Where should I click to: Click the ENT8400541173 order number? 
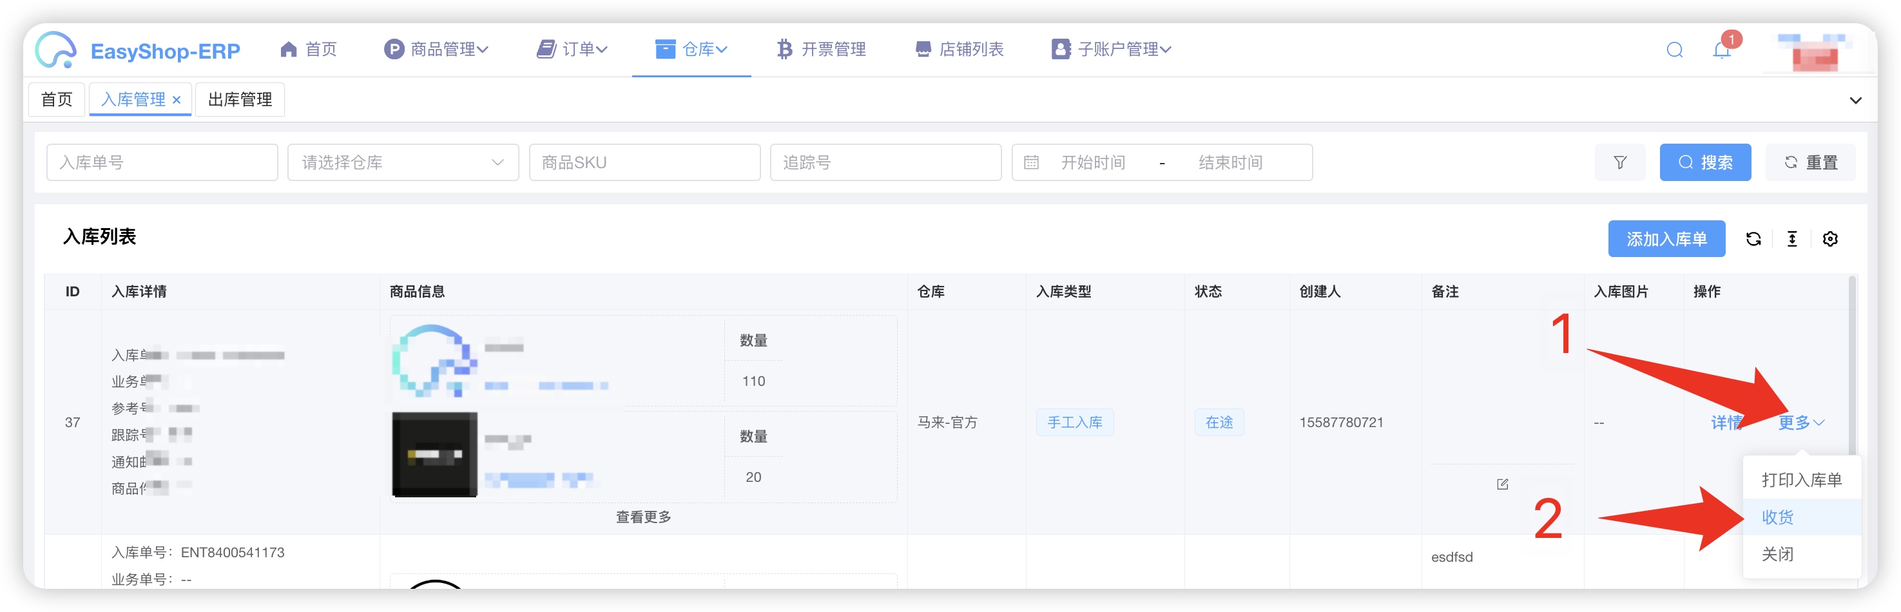[233, 552]
